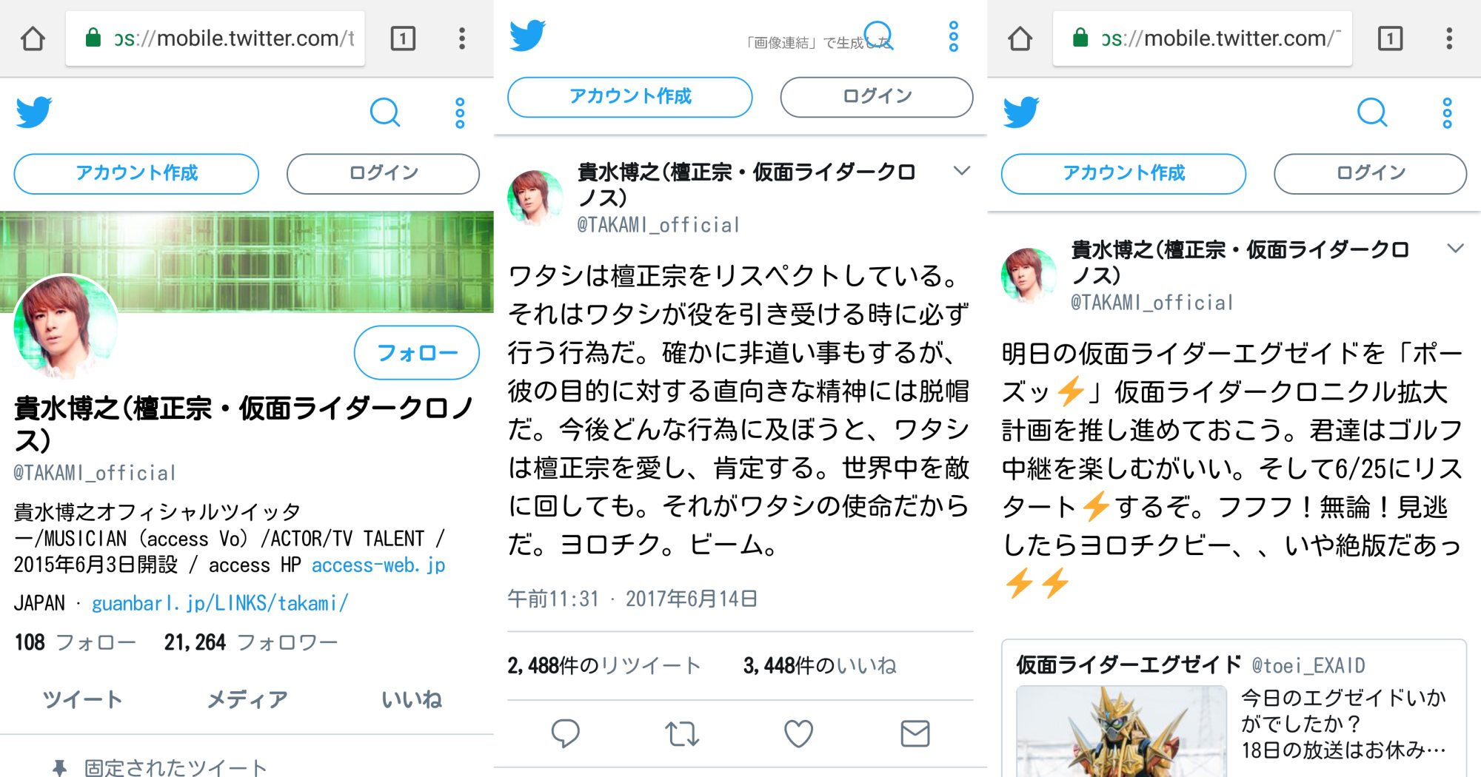Click the reply speech bubble icon
The image size is (1481, 777).
coord(566,733)
